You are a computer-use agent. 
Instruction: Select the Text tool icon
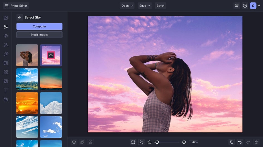6,90
